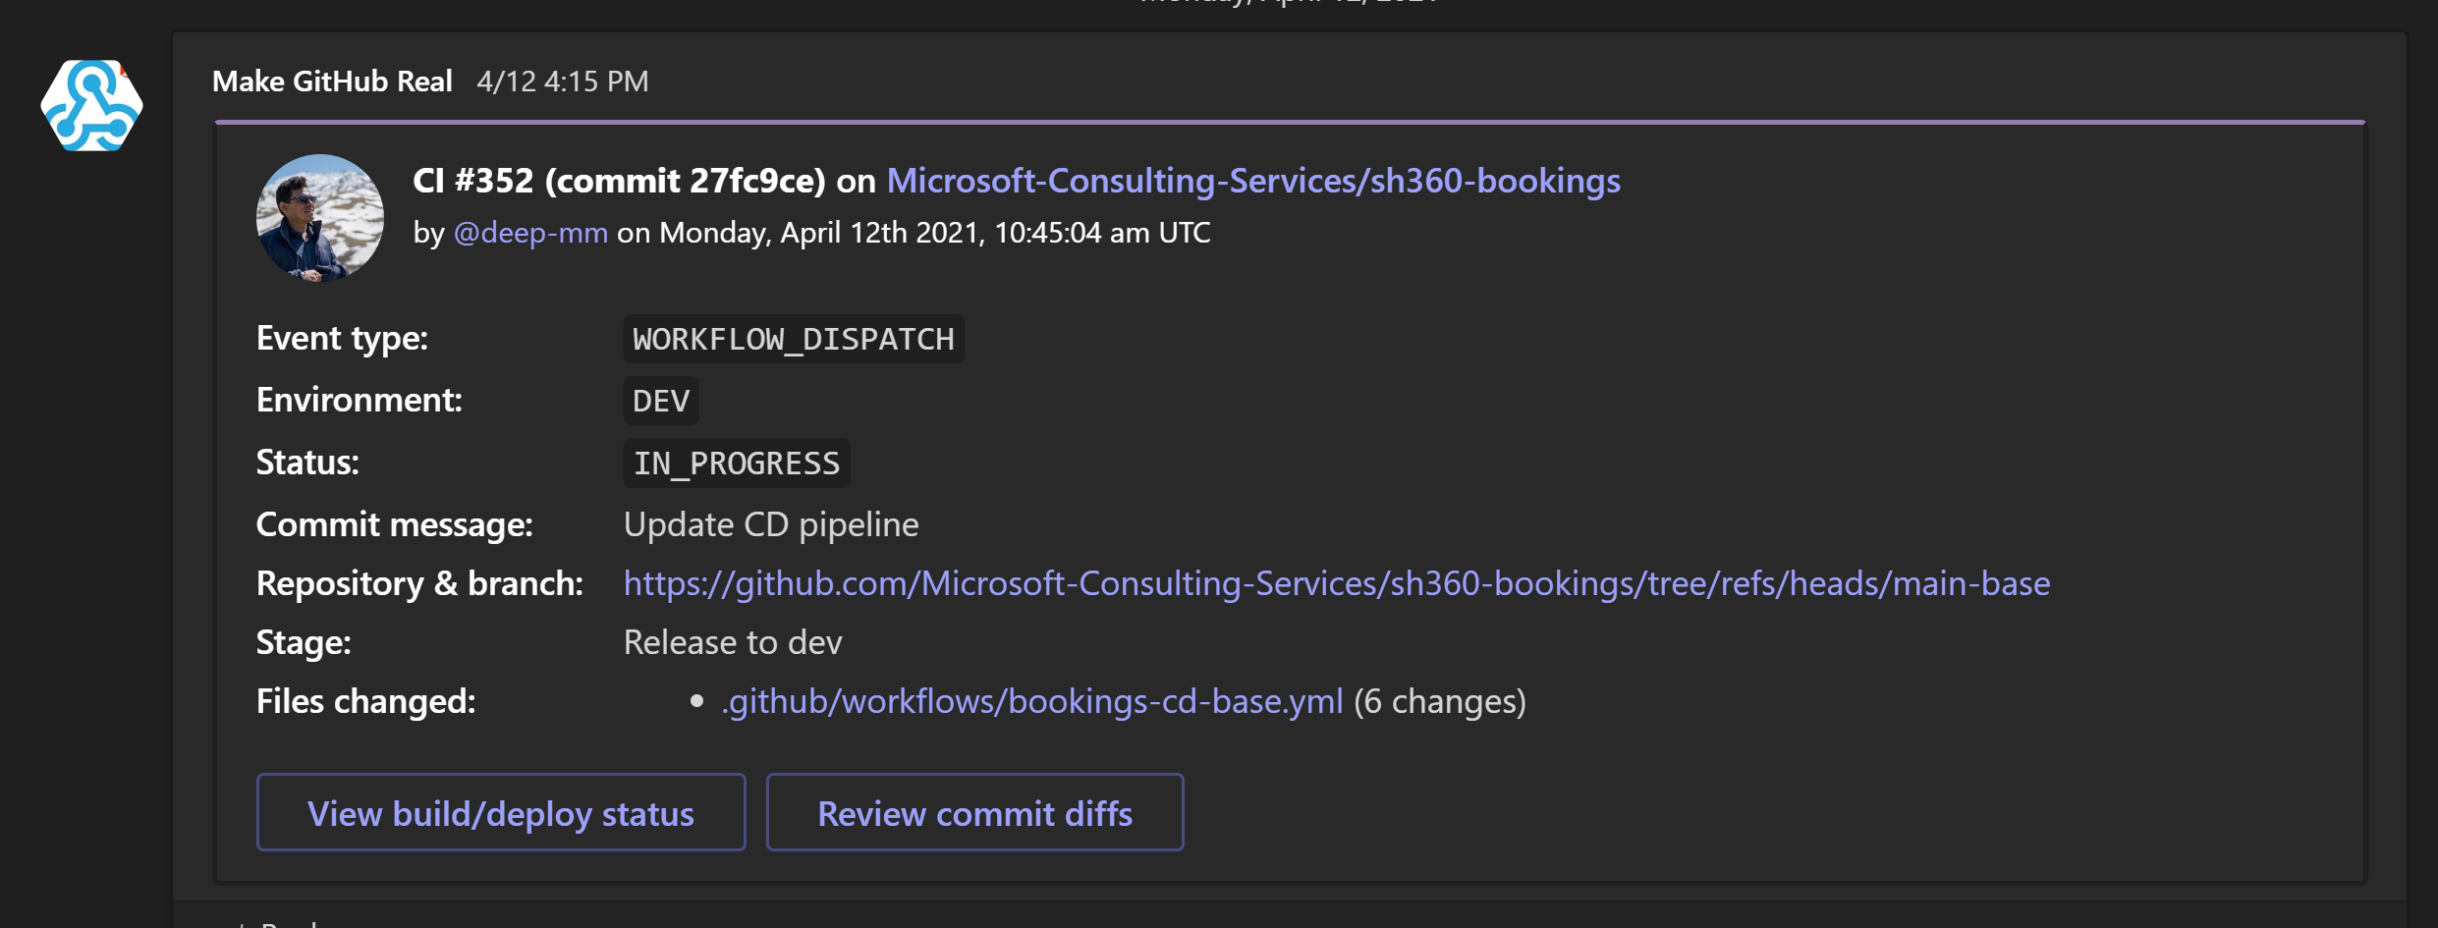Click View build/deploy status button
Image resolution: width=2438 pixels, height=928 pixels.
click(x=501, y=812)
